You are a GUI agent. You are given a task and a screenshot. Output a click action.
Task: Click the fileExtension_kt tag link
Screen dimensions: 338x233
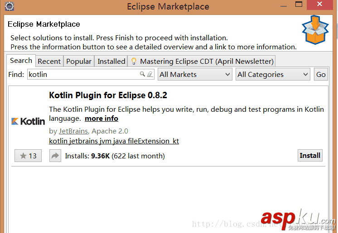153,141
